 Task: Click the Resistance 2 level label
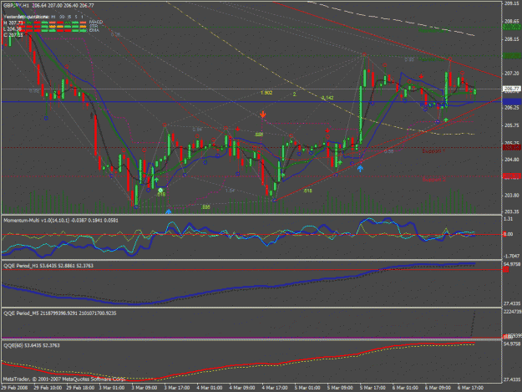(433, 31)
